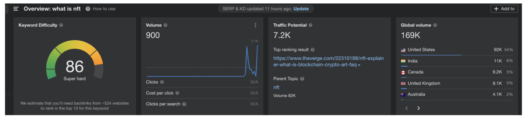Click the Clicks per search info icon
The width and height of the screenshot is (532, 122).
184,104
